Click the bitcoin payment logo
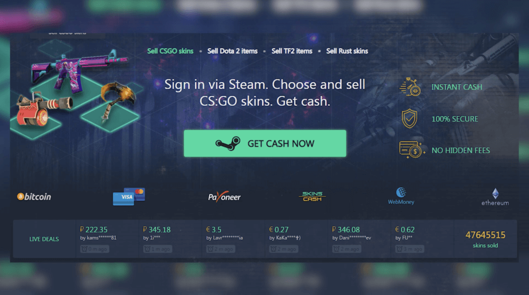529x295 pixels. (34, 196)
